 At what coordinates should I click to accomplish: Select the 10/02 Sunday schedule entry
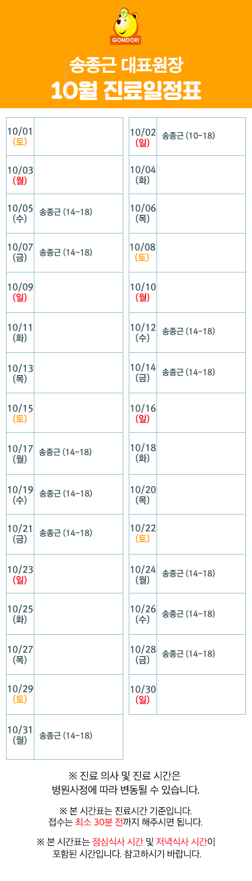tap(188, 135)
